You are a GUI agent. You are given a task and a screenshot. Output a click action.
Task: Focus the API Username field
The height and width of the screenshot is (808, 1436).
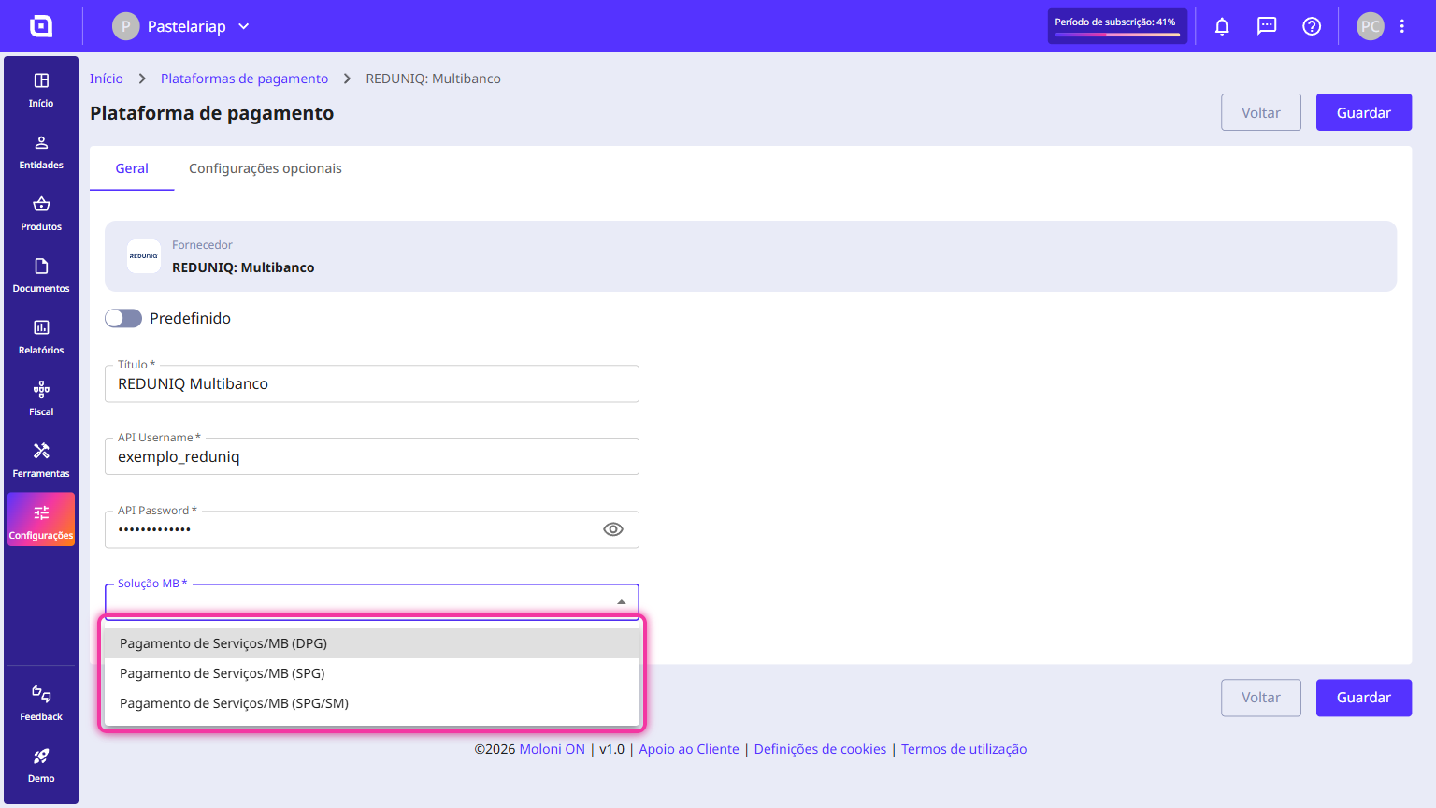[372, 456]
